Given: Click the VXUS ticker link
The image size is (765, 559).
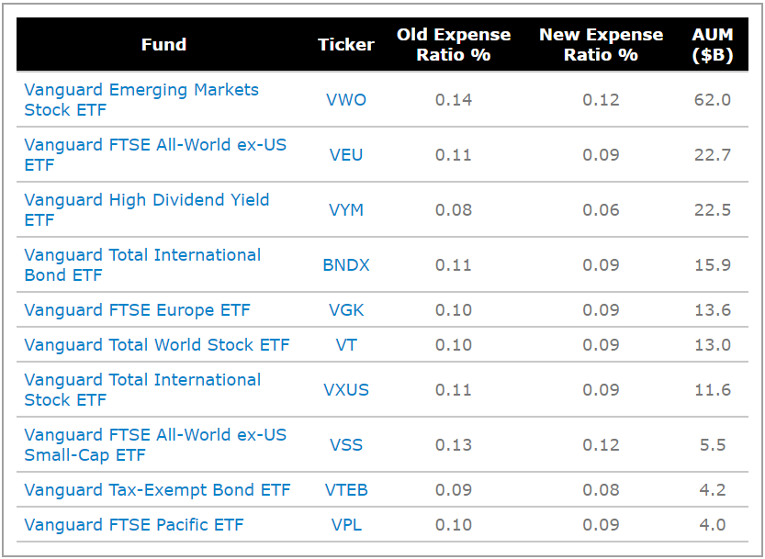Looking at the screenshot, I should pyautogui.click(x=346, y=390).
